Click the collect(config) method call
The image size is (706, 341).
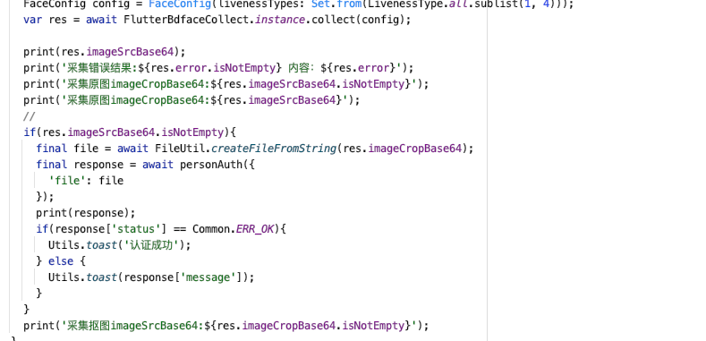coord(358,20)
